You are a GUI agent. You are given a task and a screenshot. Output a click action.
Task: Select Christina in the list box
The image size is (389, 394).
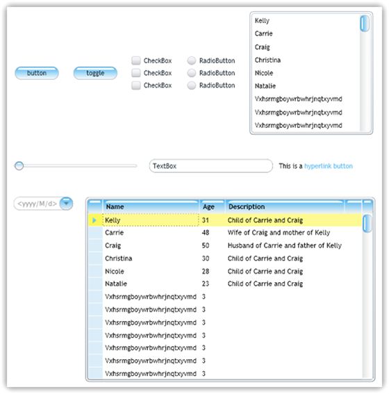[x=305, y=60]
